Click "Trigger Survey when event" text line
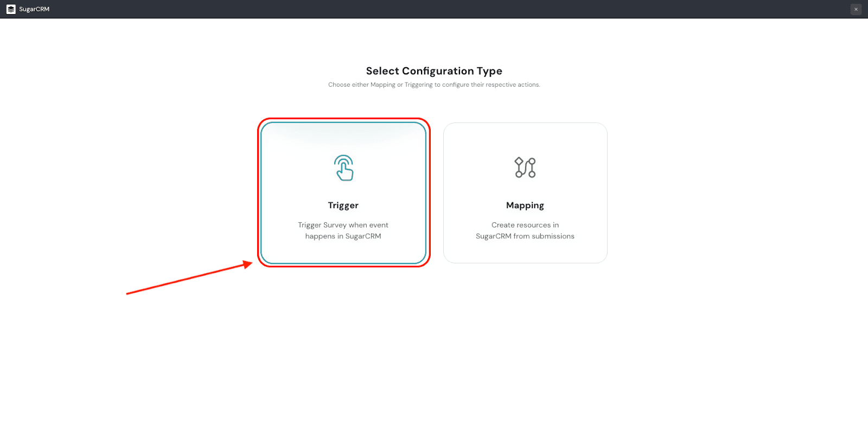This screenshot has width=868, height=446. tap(343, 225)
